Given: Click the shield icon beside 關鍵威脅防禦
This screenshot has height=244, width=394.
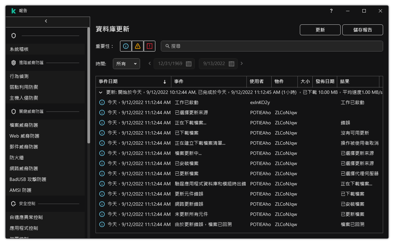Looking at the screenshot, I should [13, 111].
